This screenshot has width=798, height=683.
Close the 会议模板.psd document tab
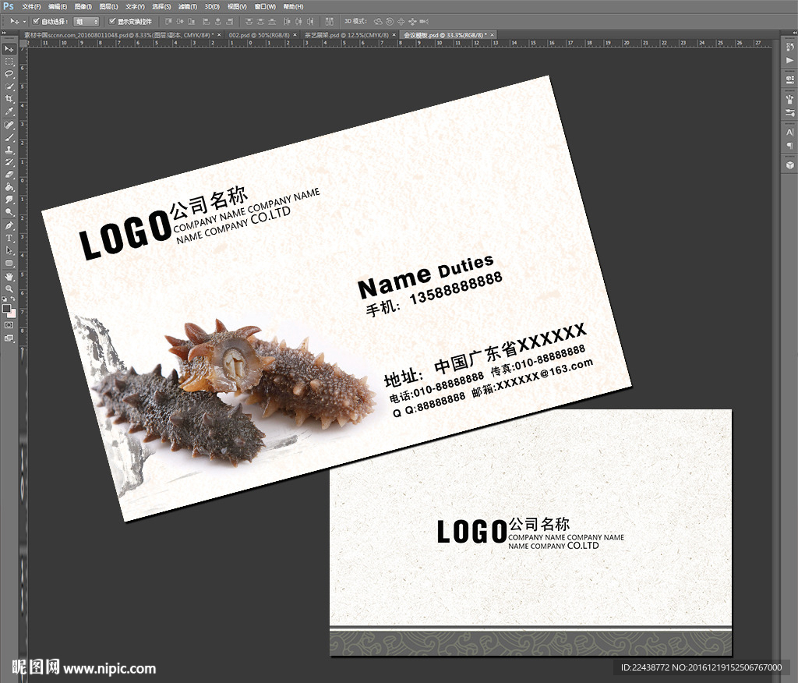point(493,35)
